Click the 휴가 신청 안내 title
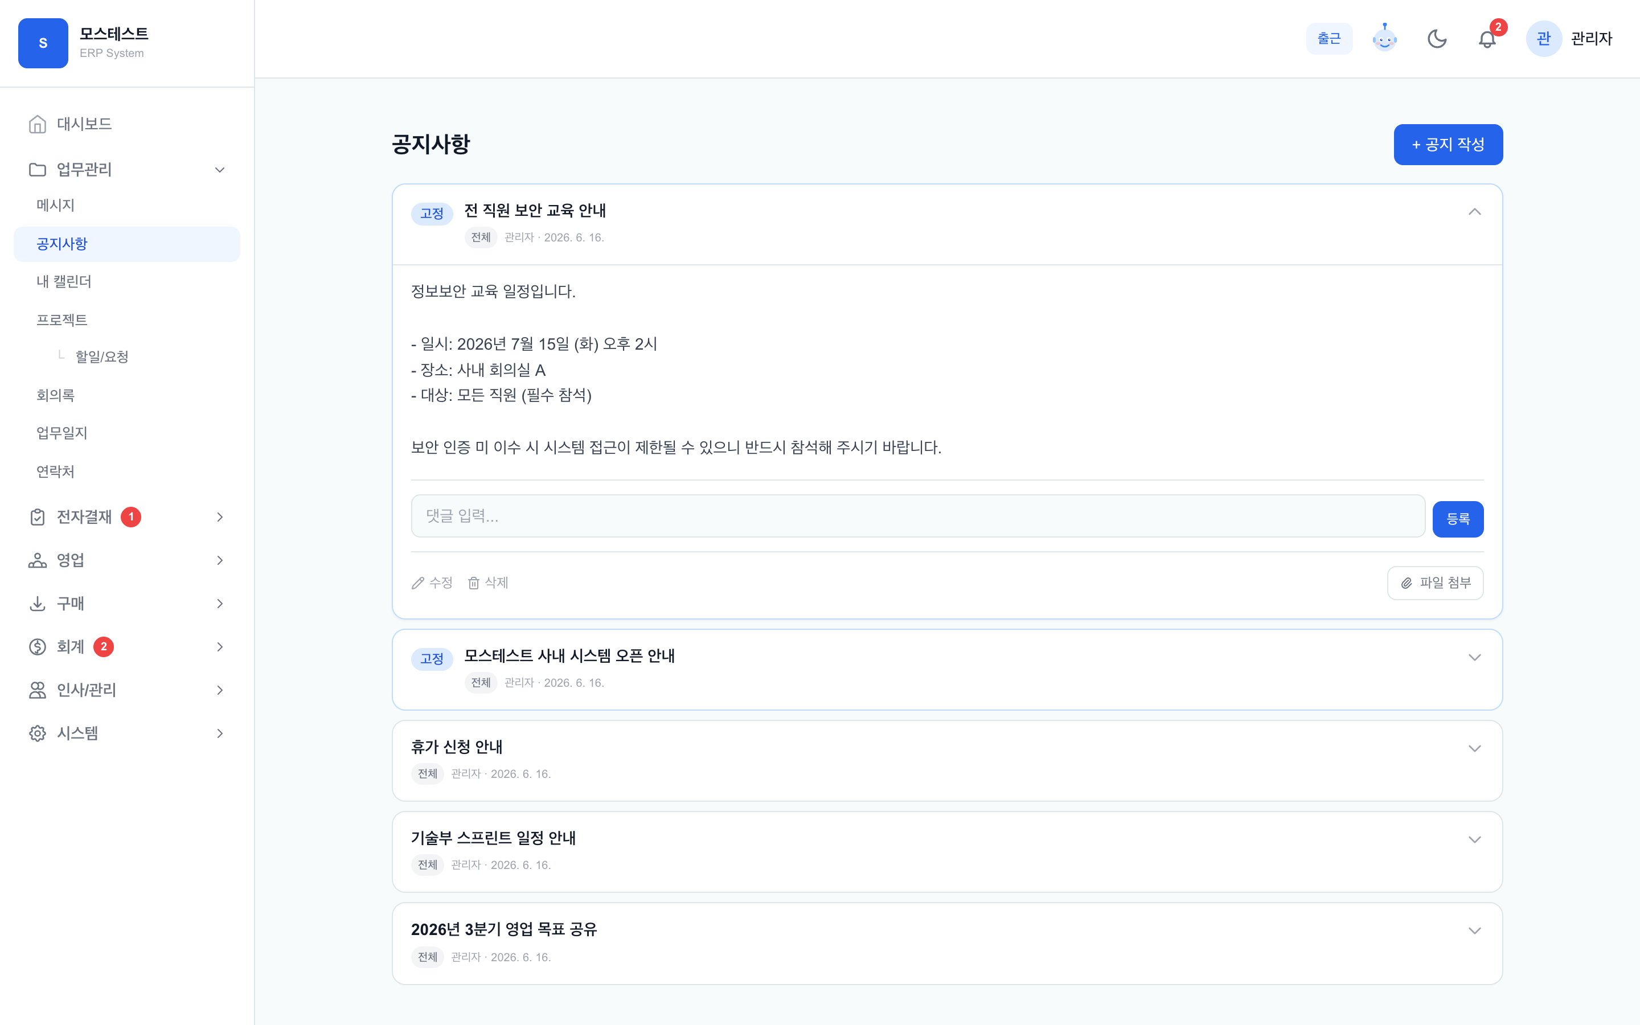 (457, 747)
